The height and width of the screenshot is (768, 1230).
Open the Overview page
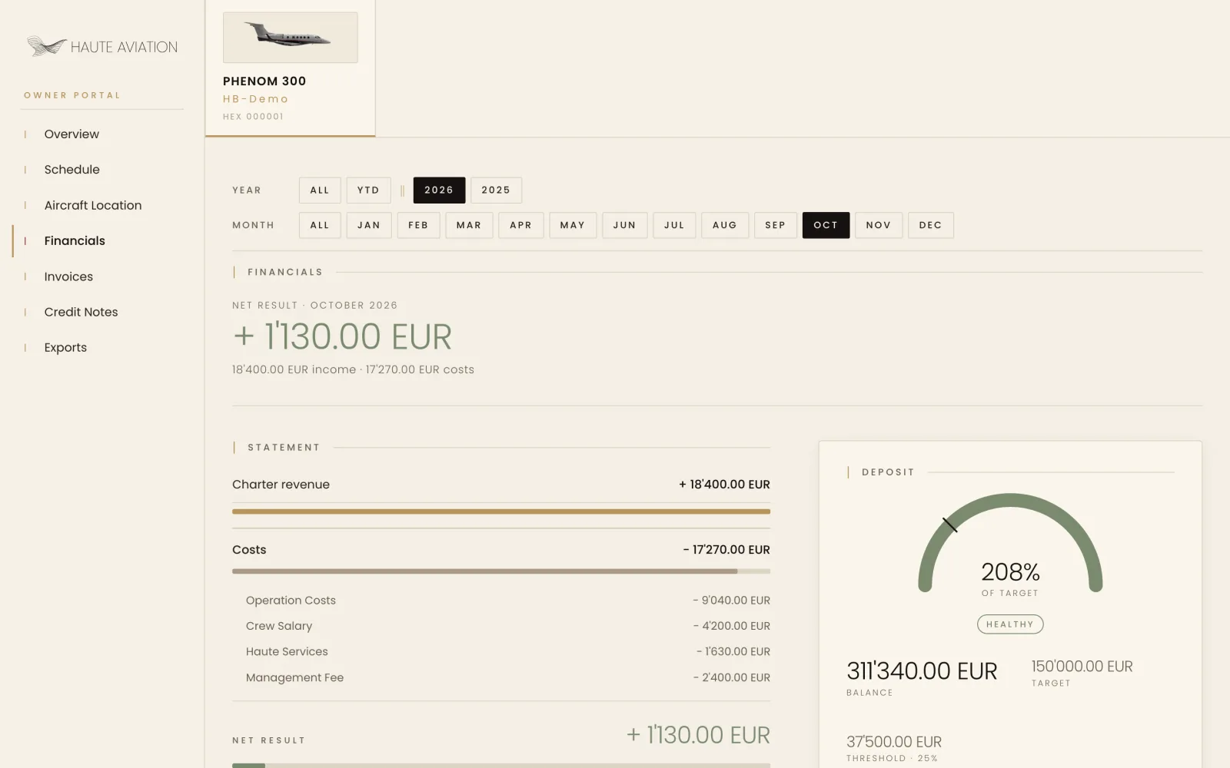(x=71, y=134)
